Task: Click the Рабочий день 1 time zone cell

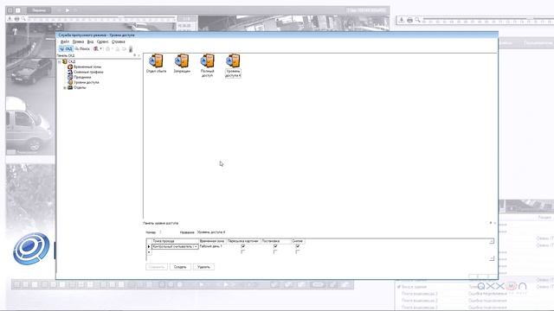Action: (212, 246)
